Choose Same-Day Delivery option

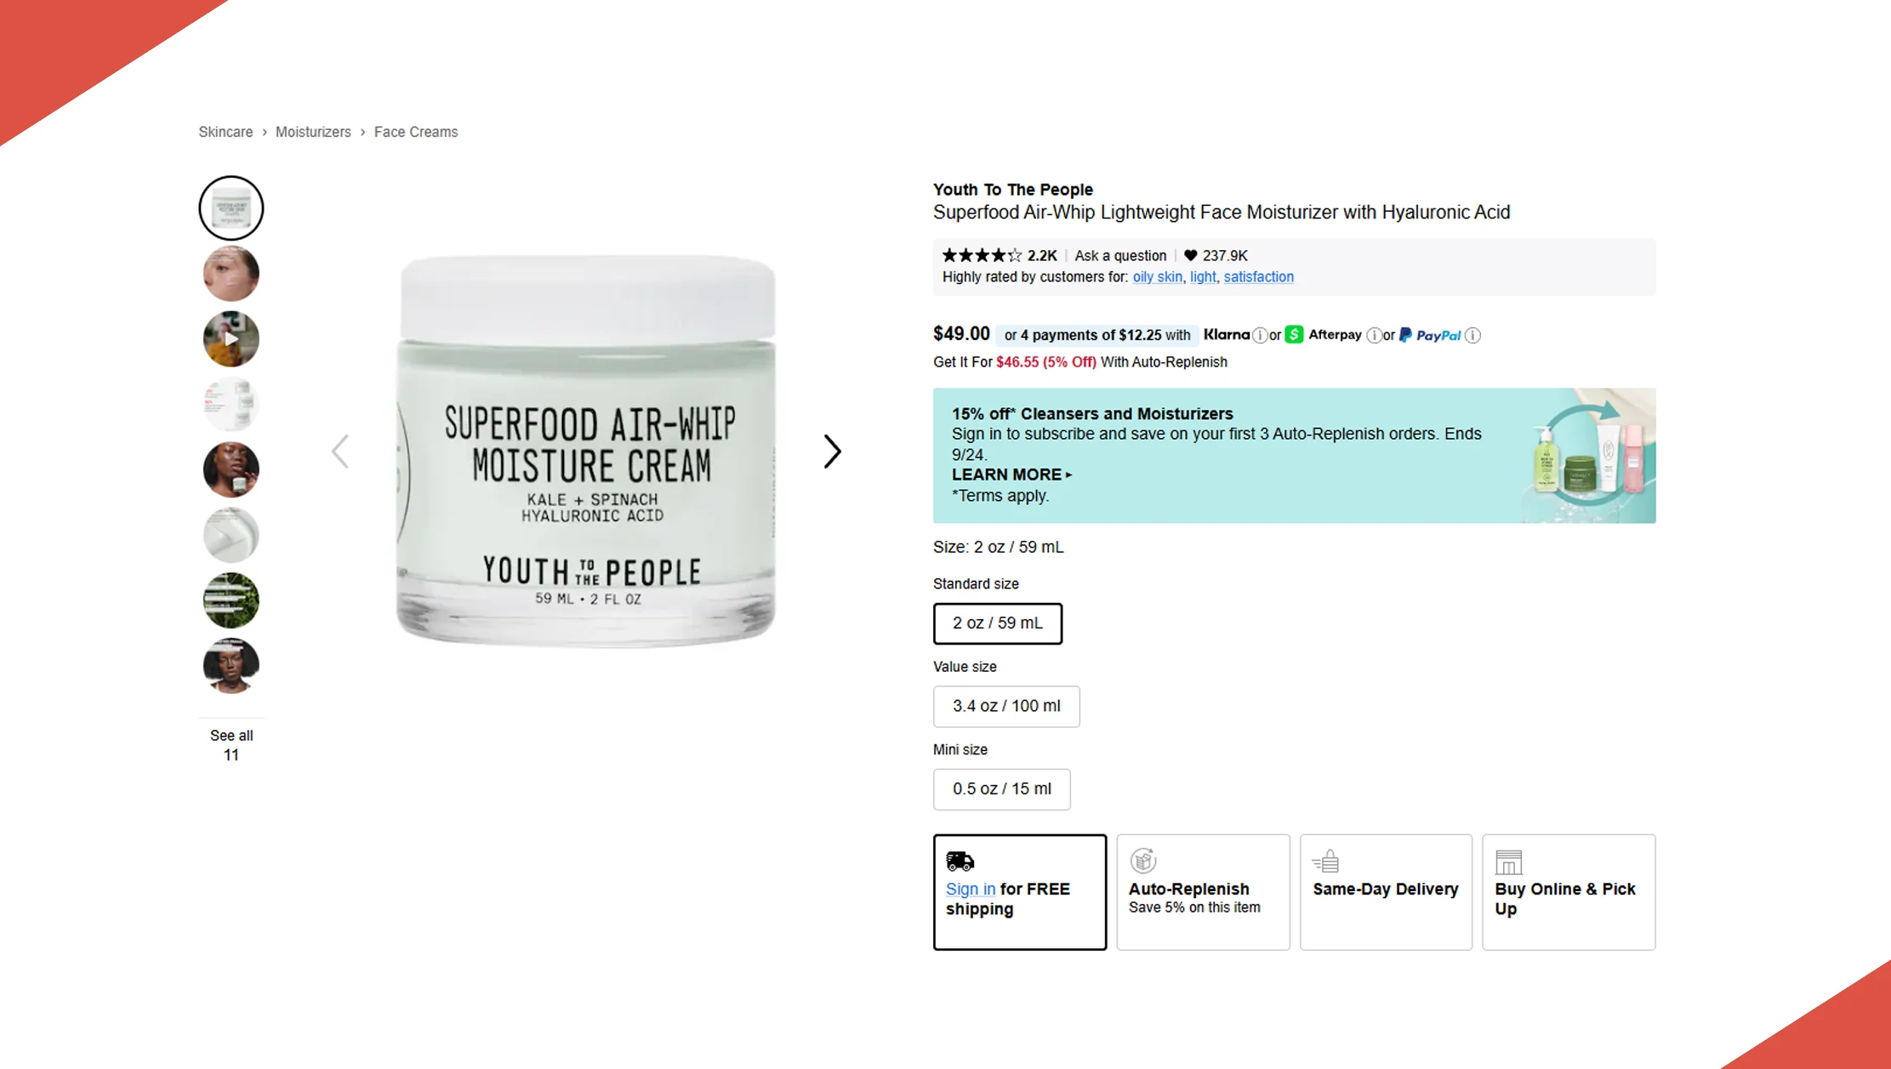tap(1386, 892)
